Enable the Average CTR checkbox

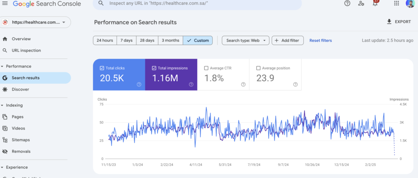click(x=206, y=68)
